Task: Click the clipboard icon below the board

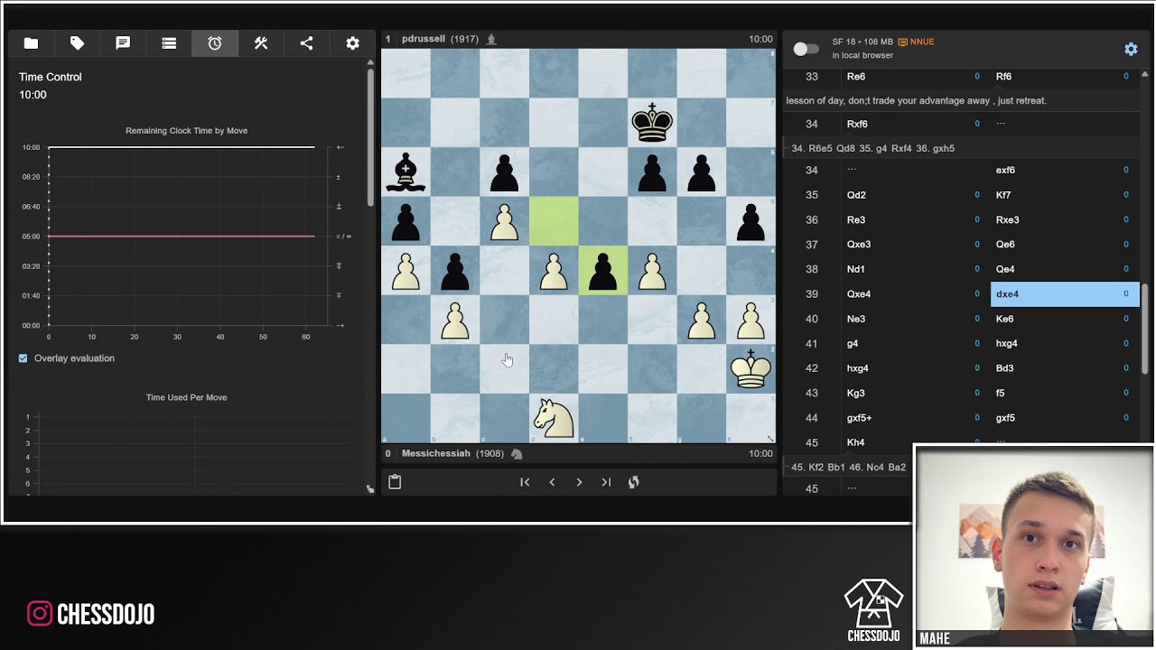Action: tap(395, 482)
